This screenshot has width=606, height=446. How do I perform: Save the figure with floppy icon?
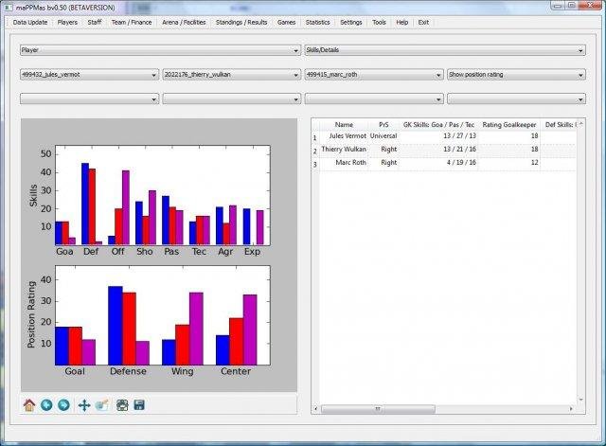point(139,405)
